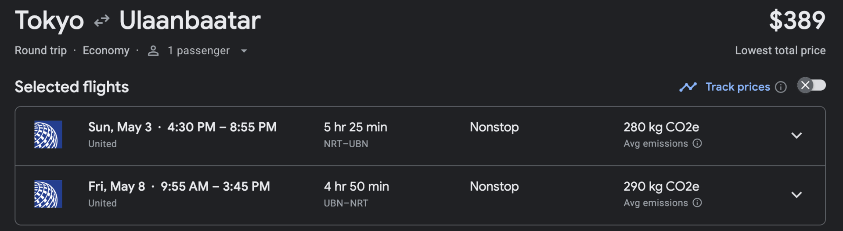Click the United logo on May 3 flight
The width and height of the screenshot is (843, 231).
pos(48,135)
